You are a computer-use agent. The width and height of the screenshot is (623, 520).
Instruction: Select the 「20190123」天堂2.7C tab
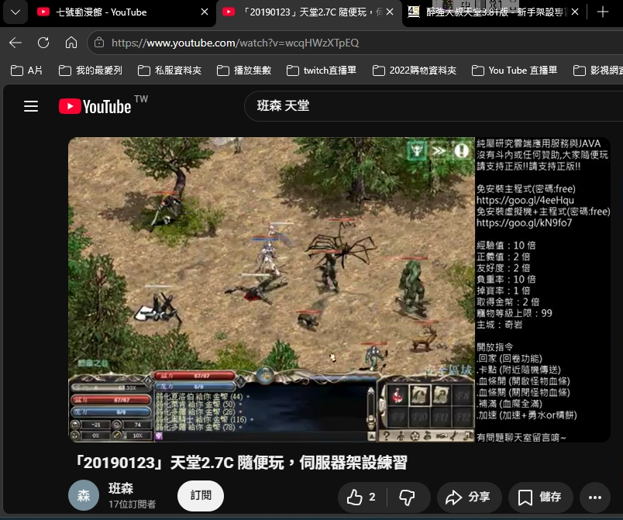pos(308,12)
